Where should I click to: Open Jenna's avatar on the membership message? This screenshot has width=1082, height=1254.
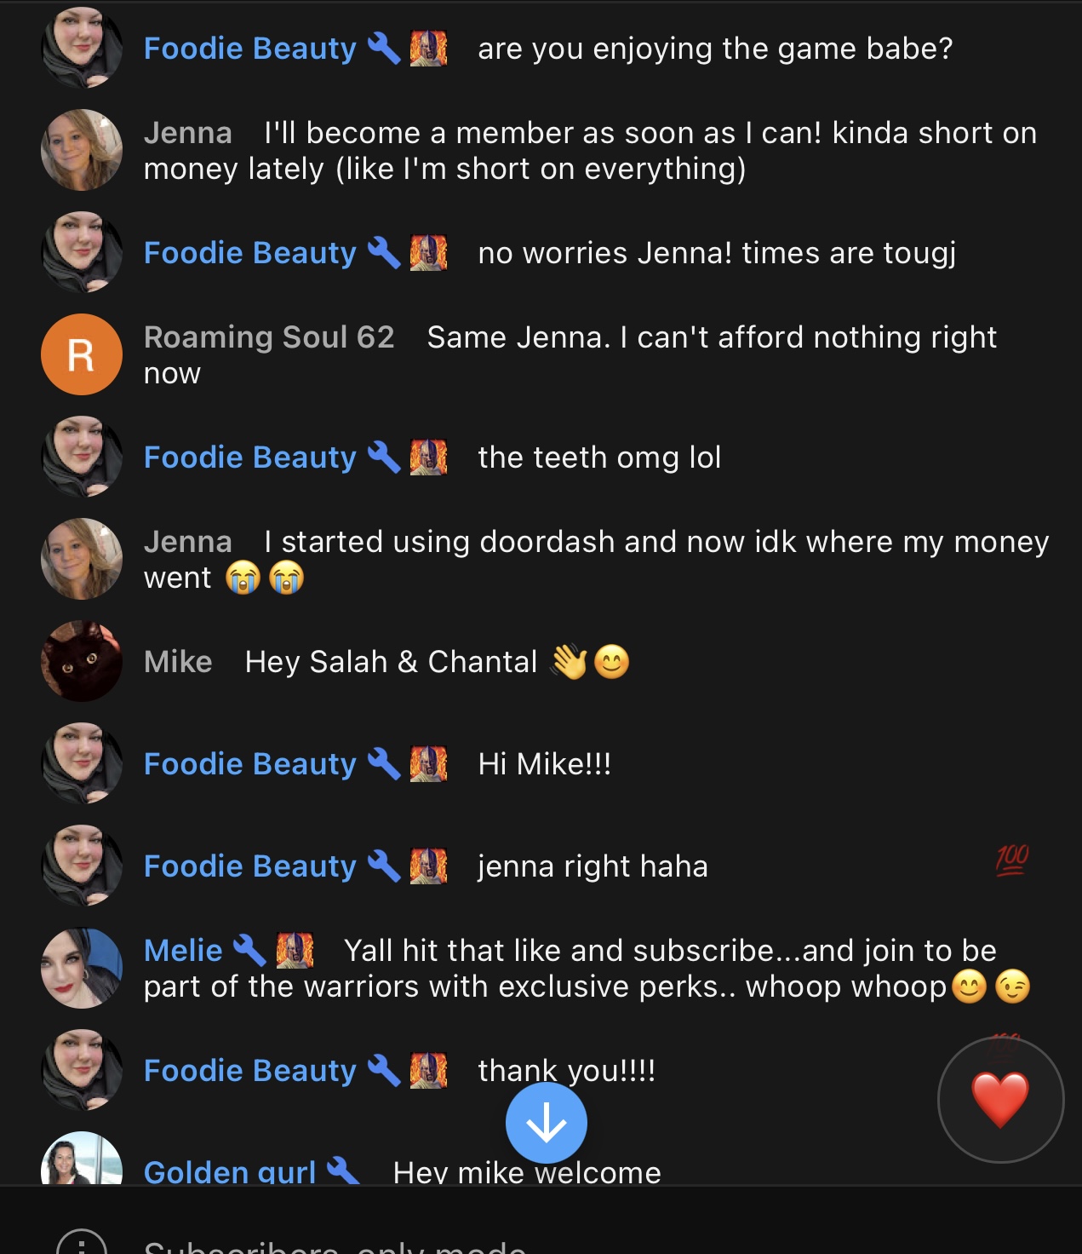(82, 150)
